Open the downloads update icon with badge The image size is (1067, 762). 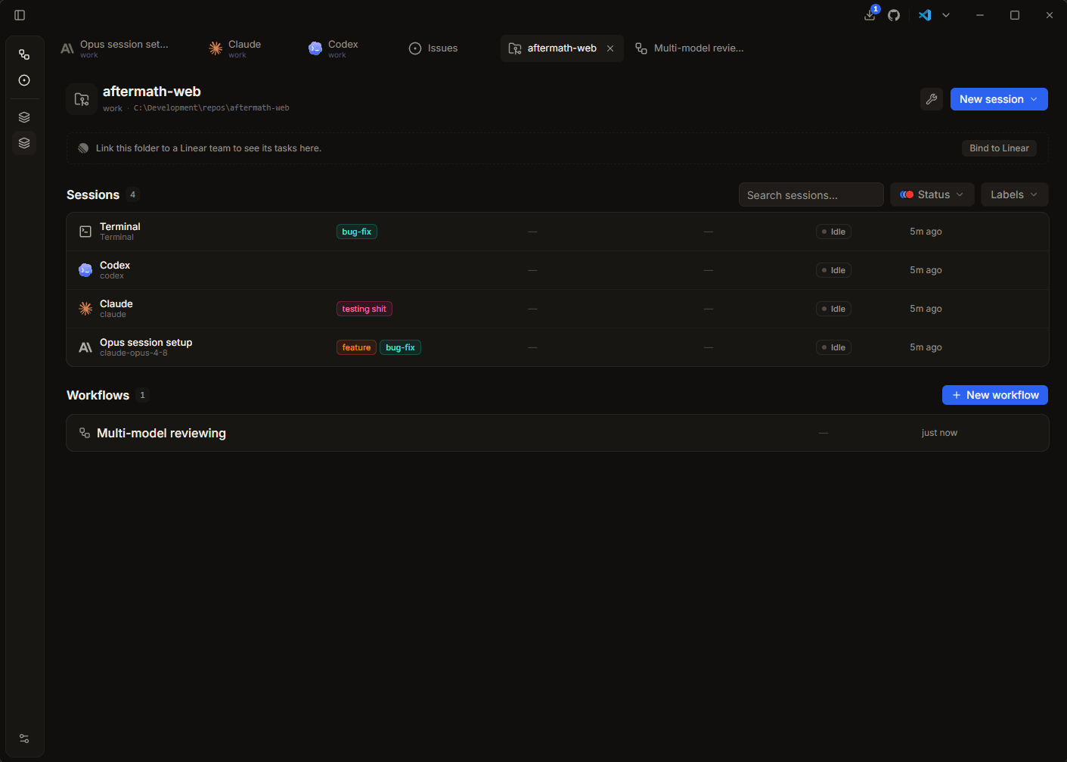870,15
